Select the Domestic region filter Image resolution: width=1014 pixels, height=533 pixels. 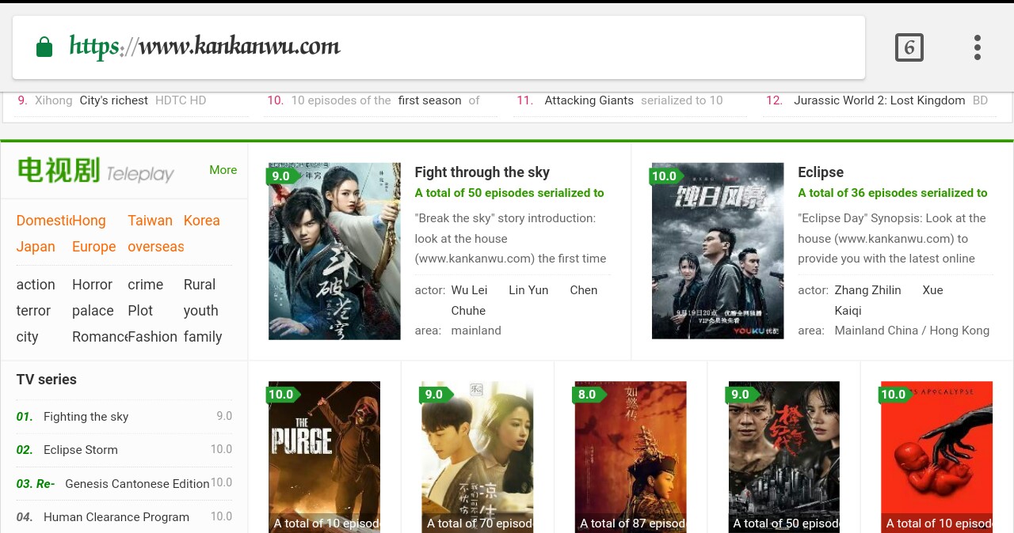(x=44, y=221)
